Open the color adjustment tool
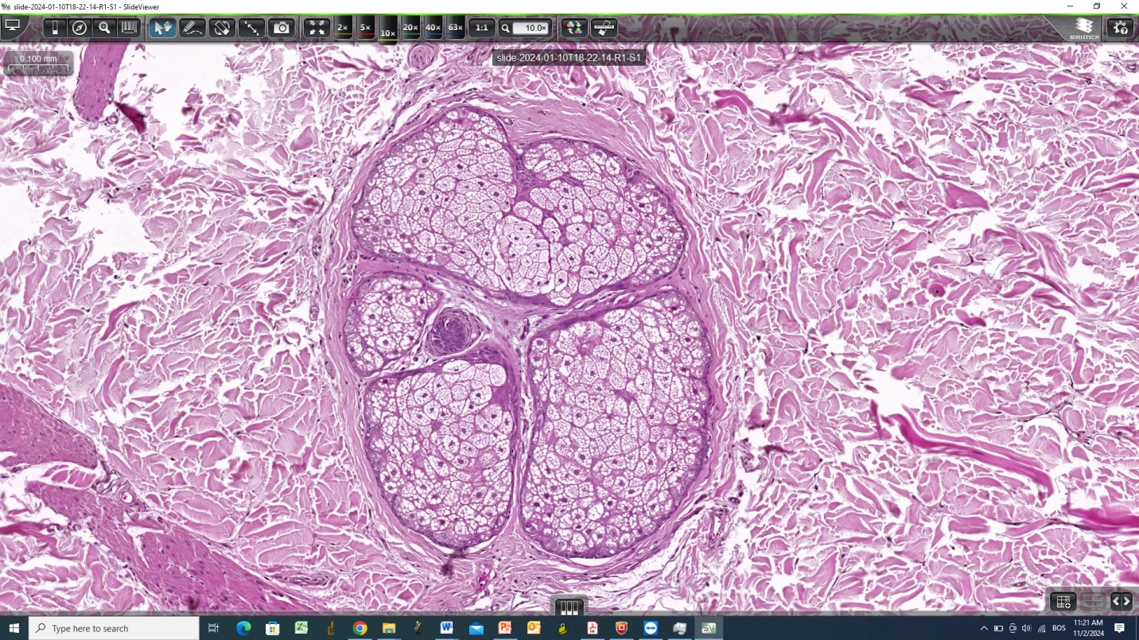Screen dimensions: 1139x640 point(573,28)
